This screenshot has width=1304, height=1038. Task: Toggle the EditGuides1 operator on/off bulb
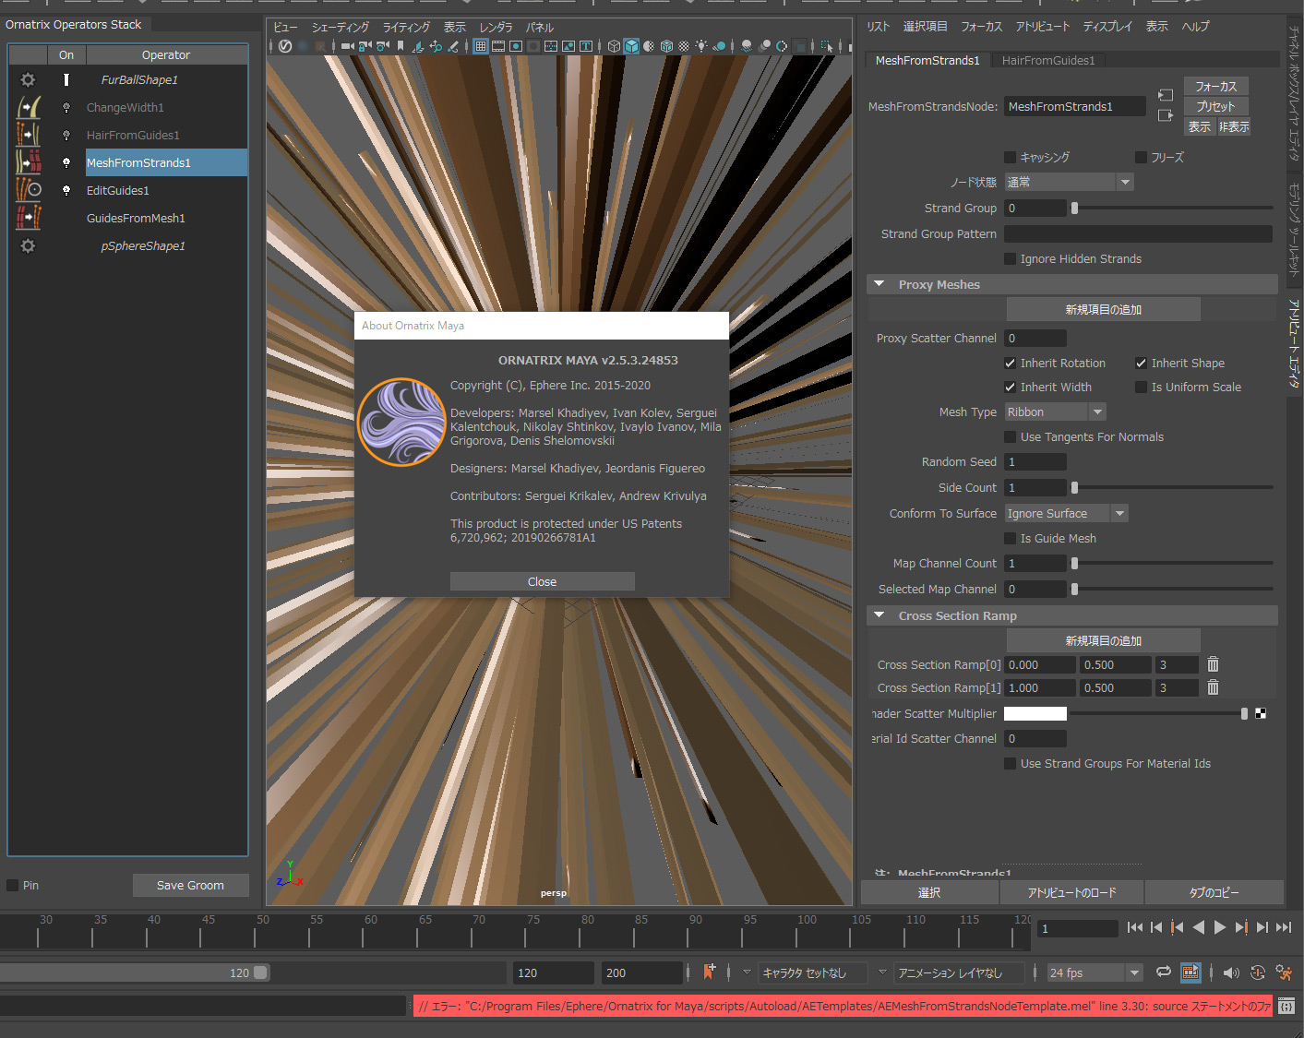tap(66, 191)
